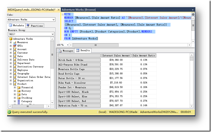Viewport: 211px width, 132px height.
Task: Collapse the Product dimension node
Action: coord(11,84)
